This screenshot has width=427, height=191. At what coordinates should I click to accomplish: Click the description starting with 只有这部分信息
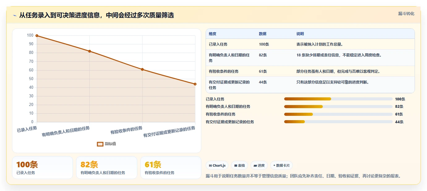tap(333, 82)
